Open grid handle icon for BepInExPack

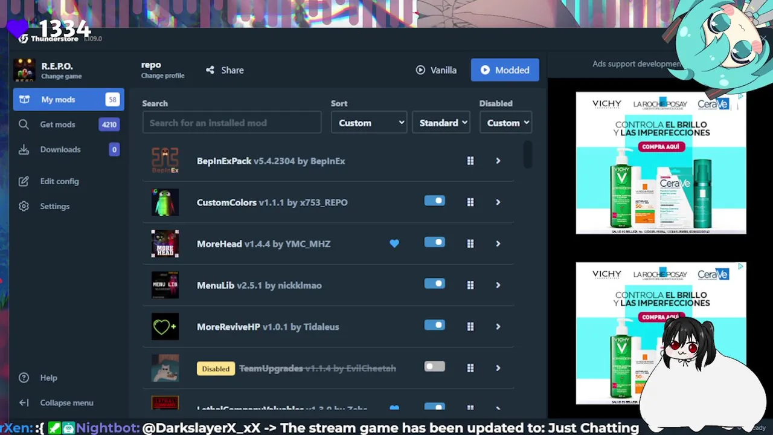pyautogui.click(x=470, y=161)
